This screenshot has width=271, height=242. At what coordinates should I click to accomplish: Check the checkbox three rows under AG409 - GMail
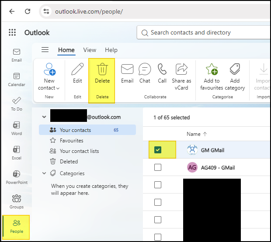[x=158, y=220]
